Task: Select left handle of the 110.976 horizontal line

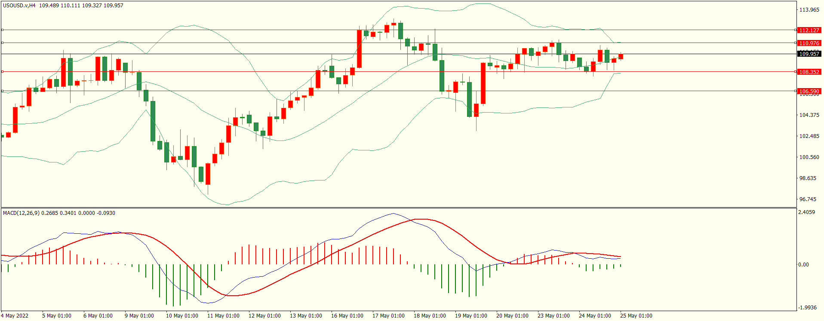Action: pos(2,43)
